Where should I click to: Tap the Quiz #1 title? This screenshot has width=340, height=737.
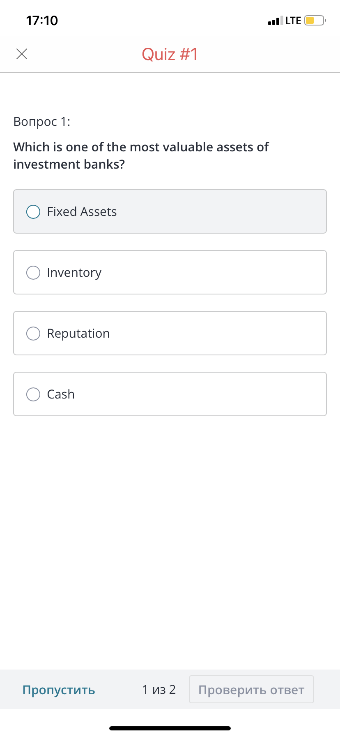pos(170,54)
